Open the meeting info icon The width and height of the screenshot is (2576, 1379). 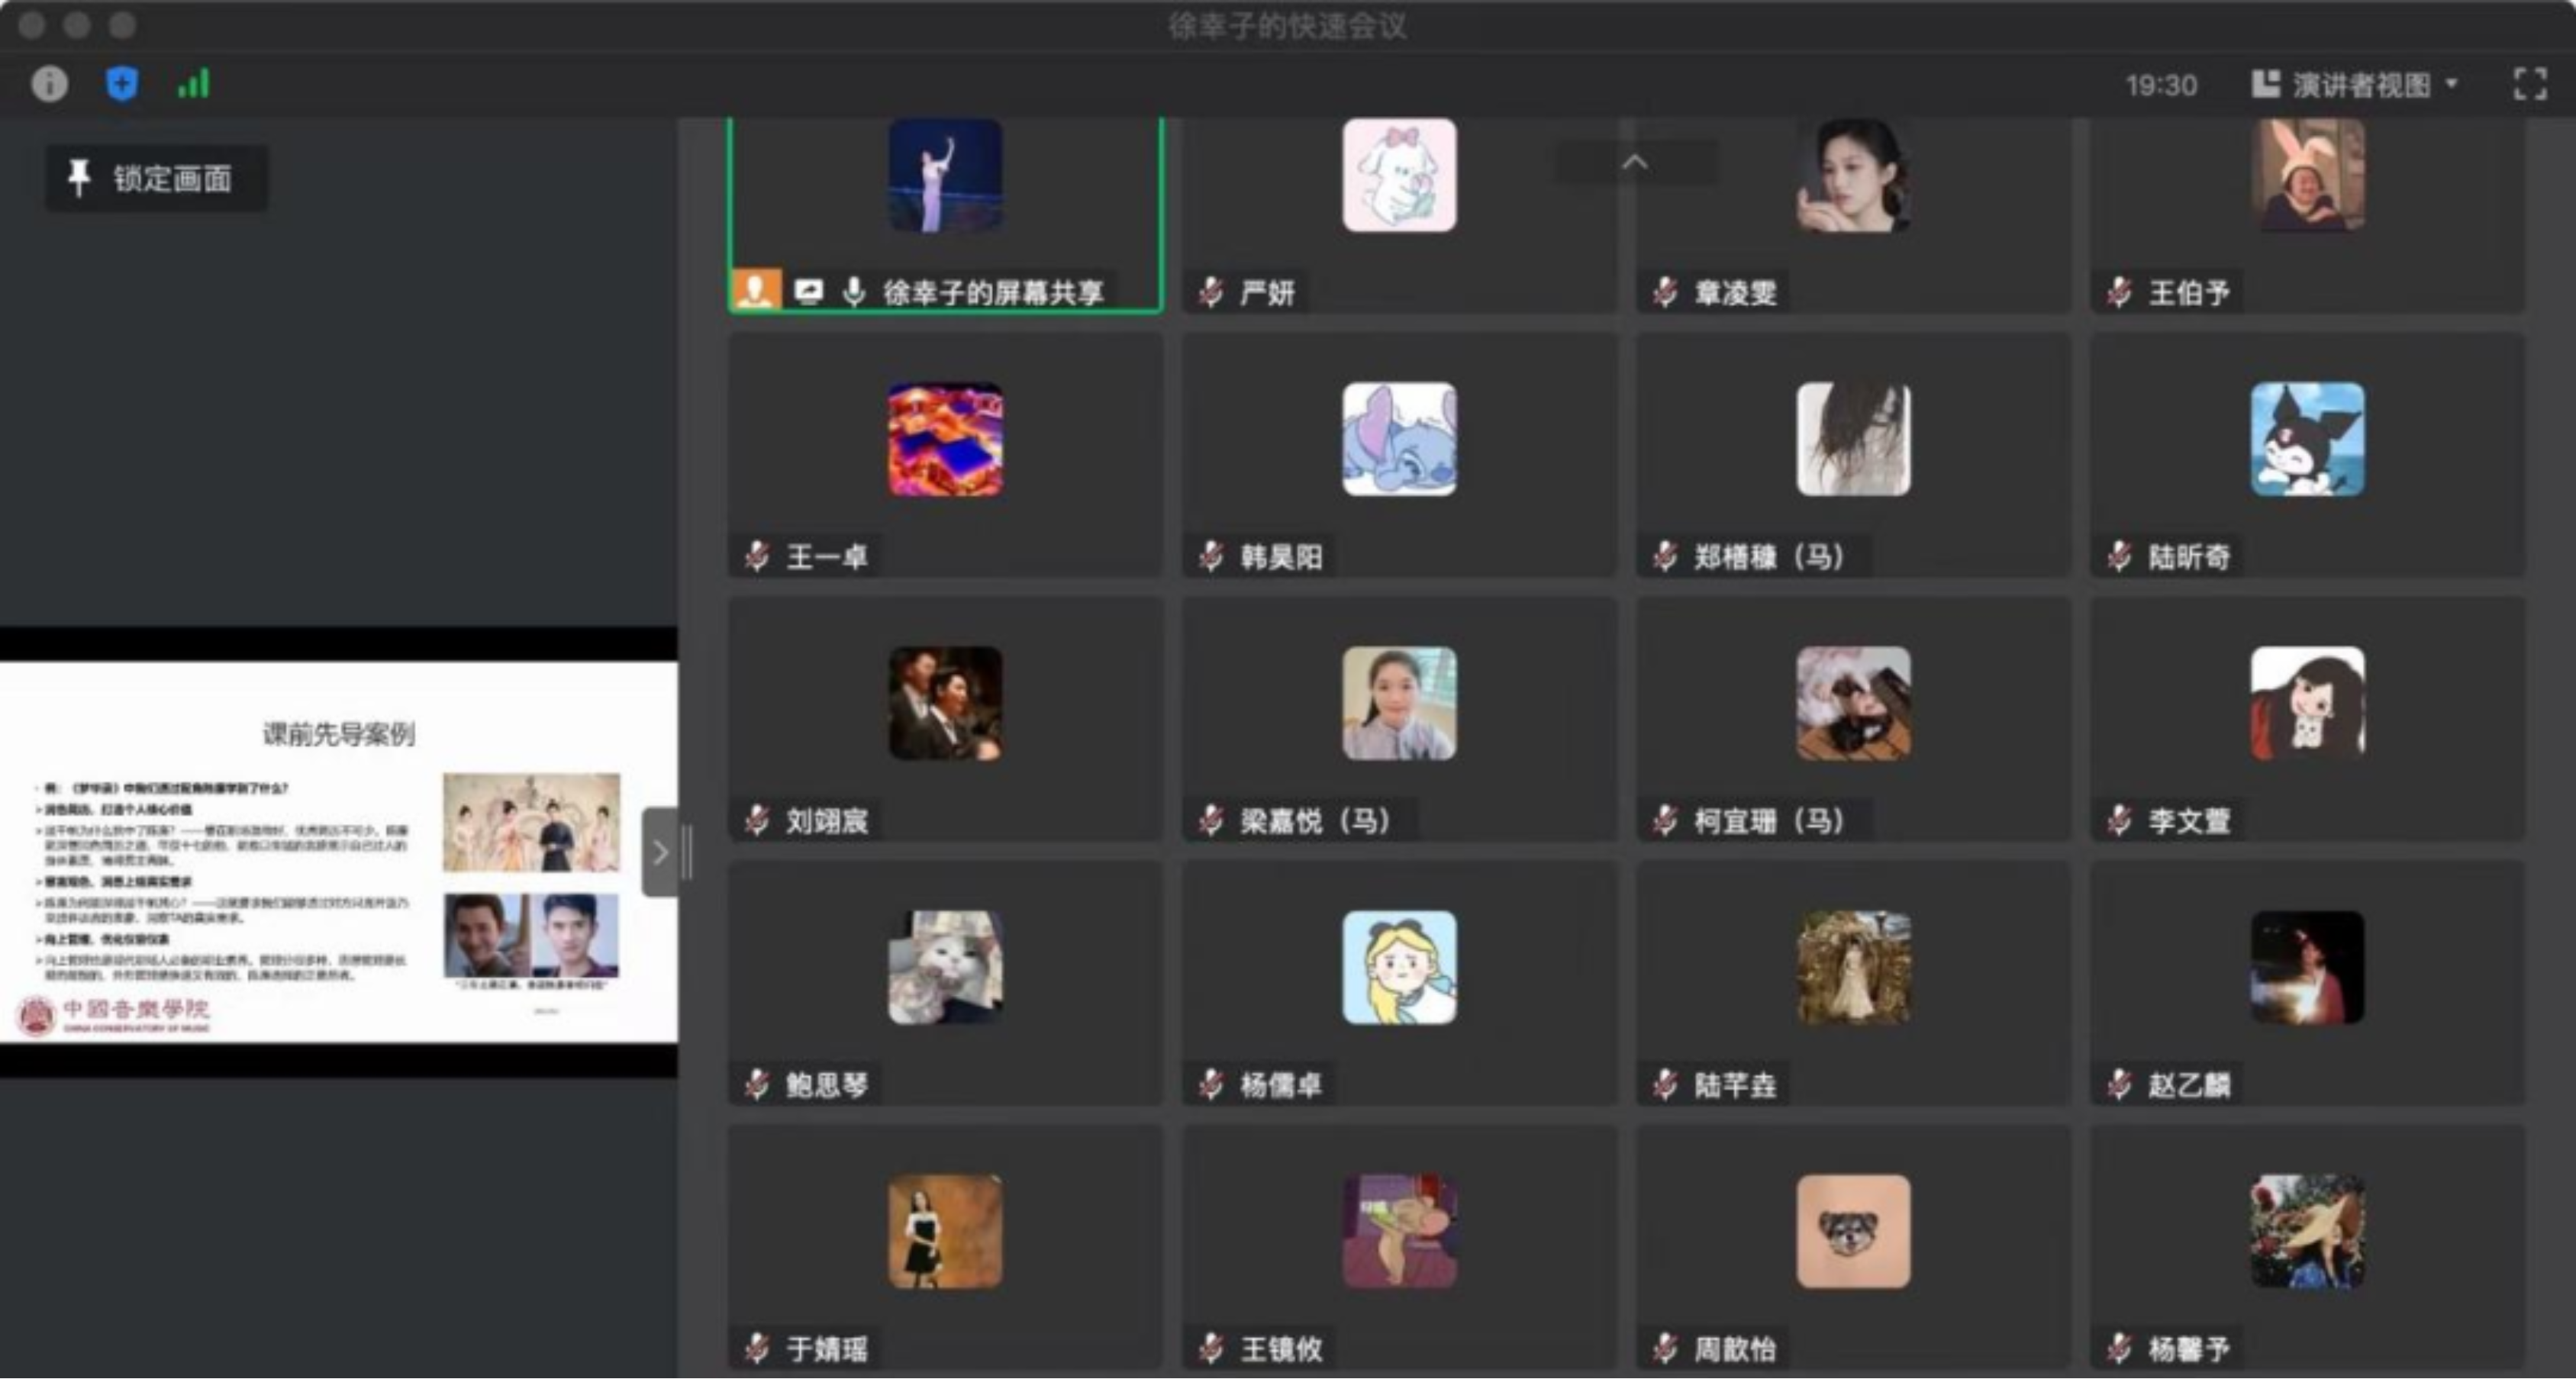click(49, 84)
